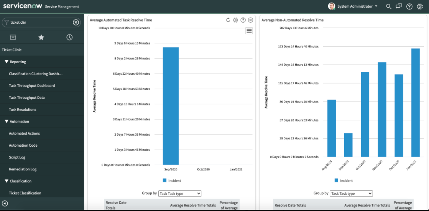Open the system settings gear in header
The height and width of the screenshot is (211, 429).
point(420,7)
